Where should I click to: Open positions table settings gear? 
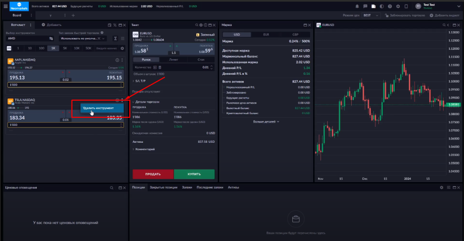click(441, 188)
